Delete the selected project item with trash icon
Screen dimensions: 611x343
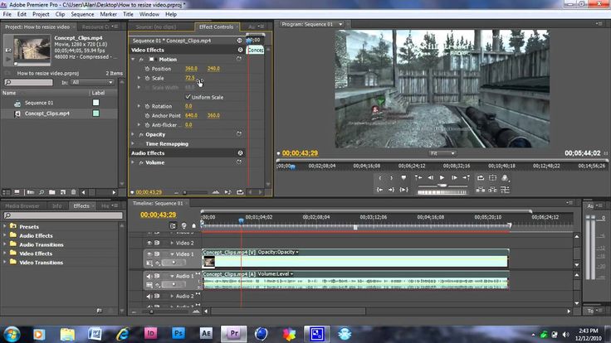click(73, 192)
